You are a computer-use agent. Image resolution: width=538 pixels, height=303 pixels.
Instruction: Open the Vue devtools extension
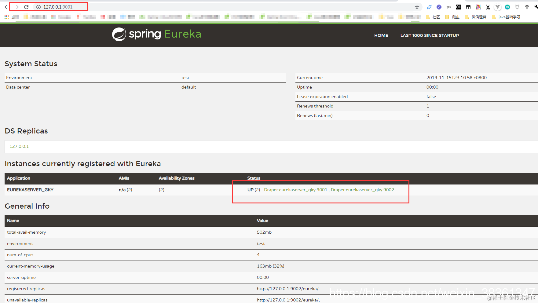point(498,7)
